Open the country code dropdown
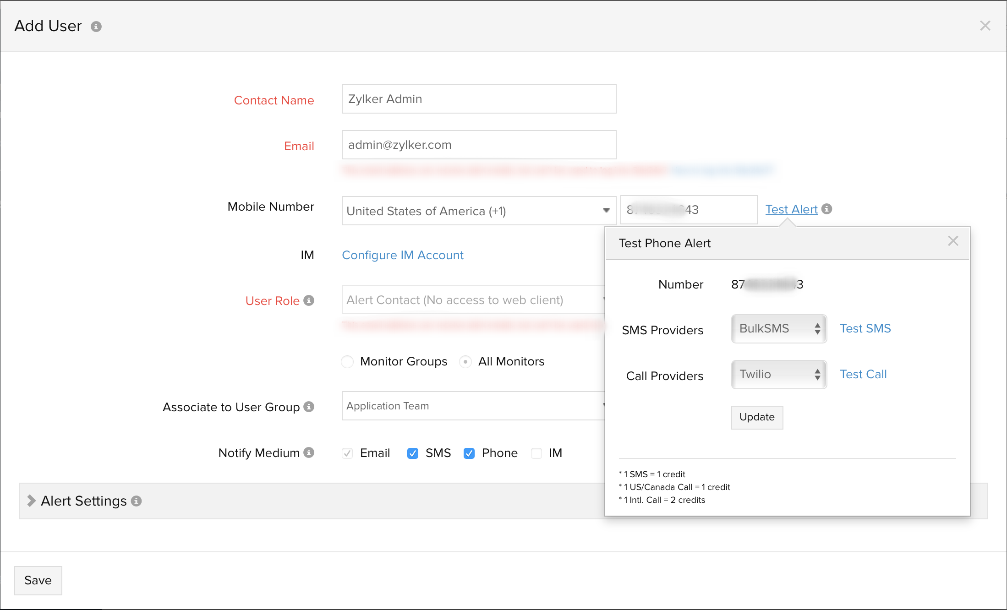1007x610 pixels. 606,211
